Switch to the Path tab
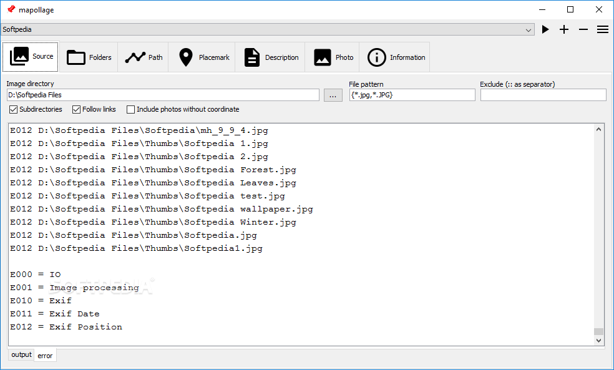The width and height of the screenshot is (614, 370). tap(144, 57)
